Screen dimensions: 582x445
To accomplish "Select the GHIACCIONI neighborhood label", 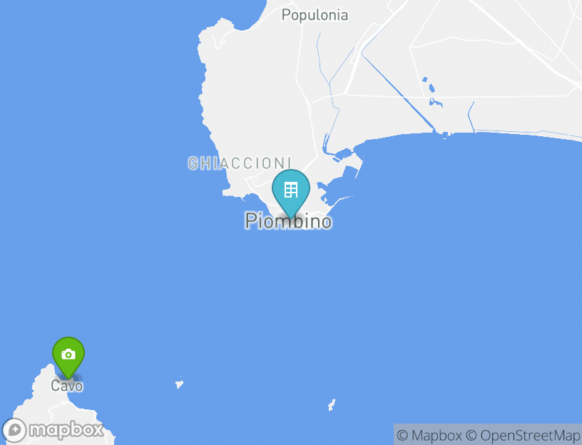I will pos(240,163).
